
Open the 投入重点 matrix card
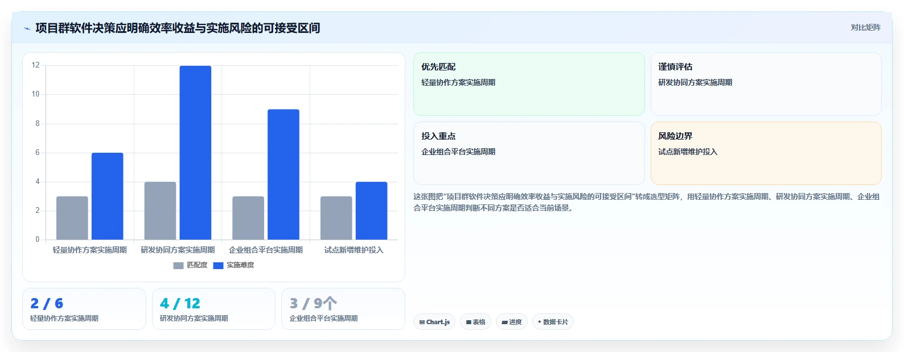coord(529,153)
